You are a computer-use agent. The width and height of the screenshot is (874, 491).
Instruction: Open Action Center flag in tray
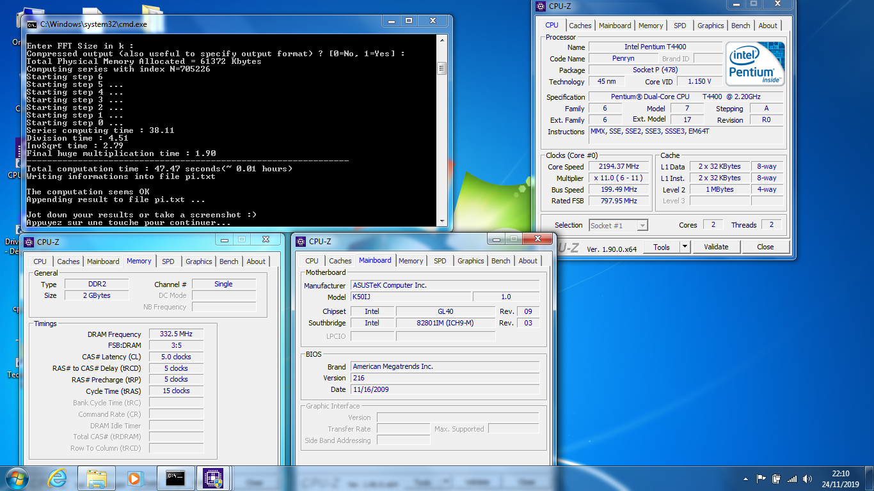[761, 478]
